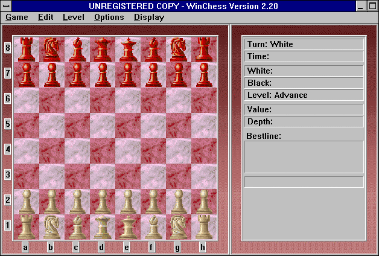Click the Bestline display box

304,157
